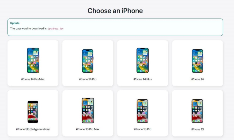Choose the iPhone 13 name label

[197, 129]
